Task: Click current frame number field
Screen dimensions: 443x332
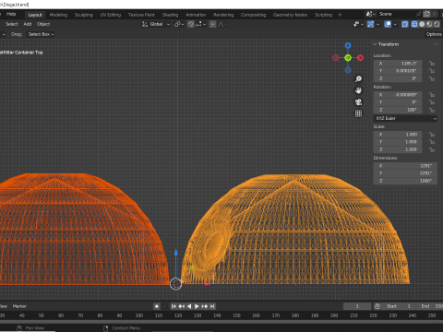Action: click(357, 306)
